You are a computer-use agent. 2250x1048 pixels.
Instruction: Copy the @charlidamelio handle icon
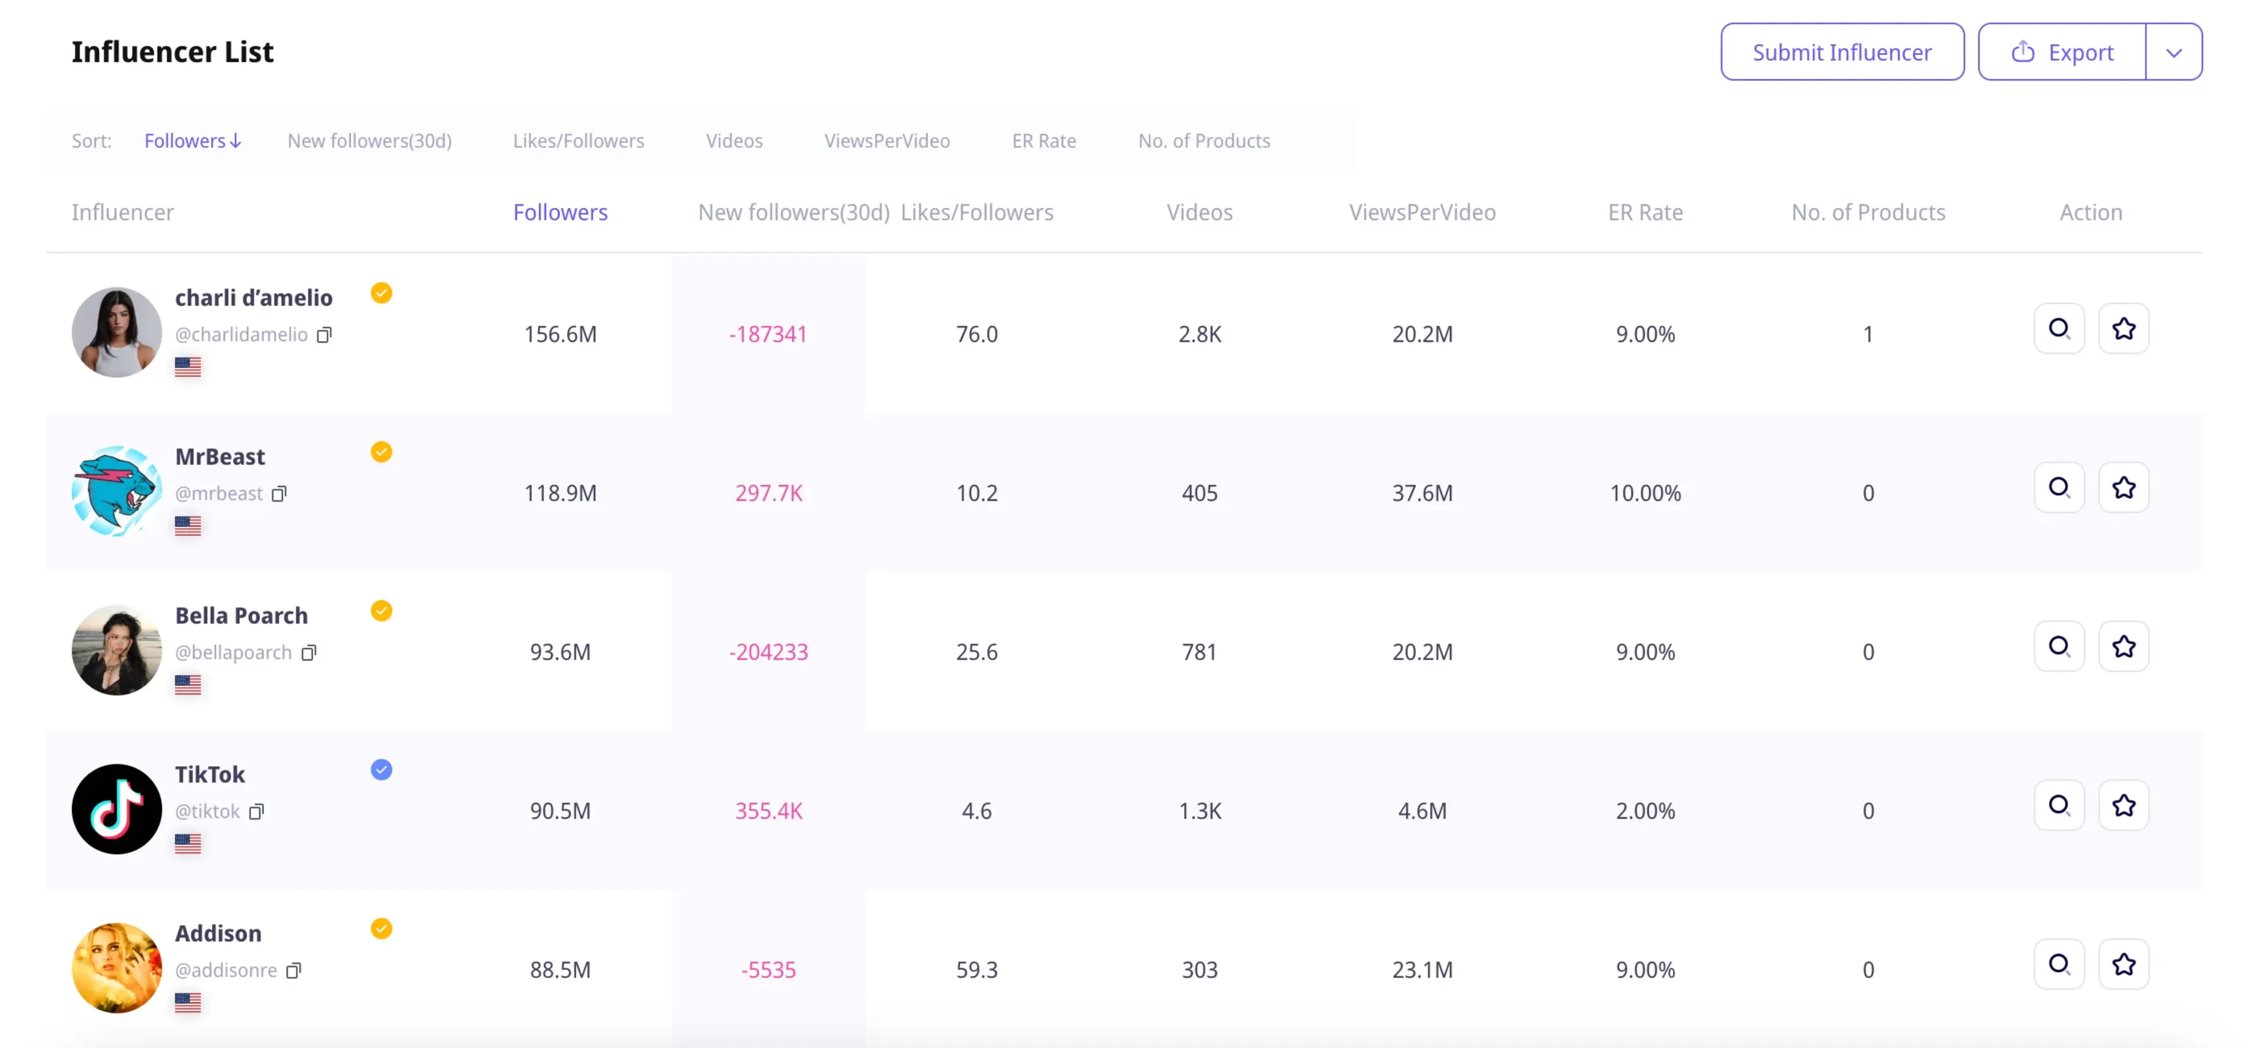pos(324,334)
